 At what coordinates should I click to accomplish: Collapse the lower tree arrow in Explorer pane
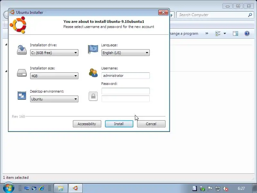click(6, 71)
